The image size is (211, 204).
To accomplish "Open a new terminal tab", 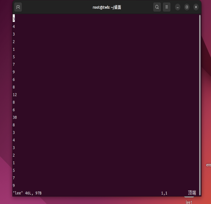I will [x=18, y=7].
